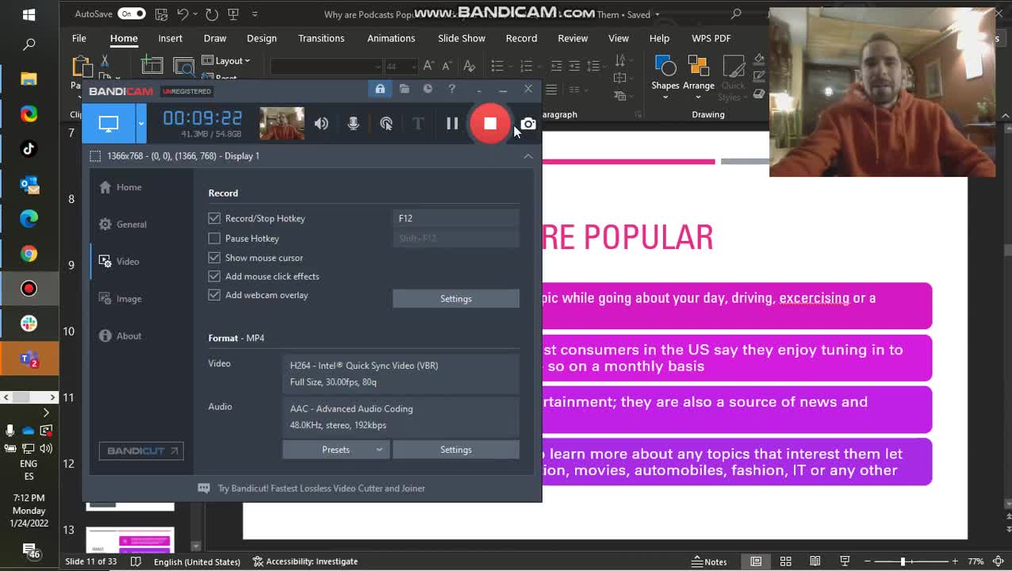Select Bandicam screen recording mode button
1012x571 pixels.
pyautogui.click(x=109, y=123)
